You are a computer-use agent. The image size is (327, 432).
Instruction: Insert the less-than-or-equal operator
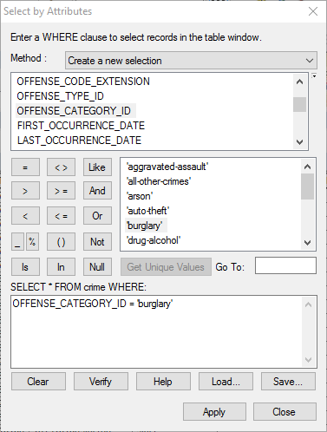61,216
